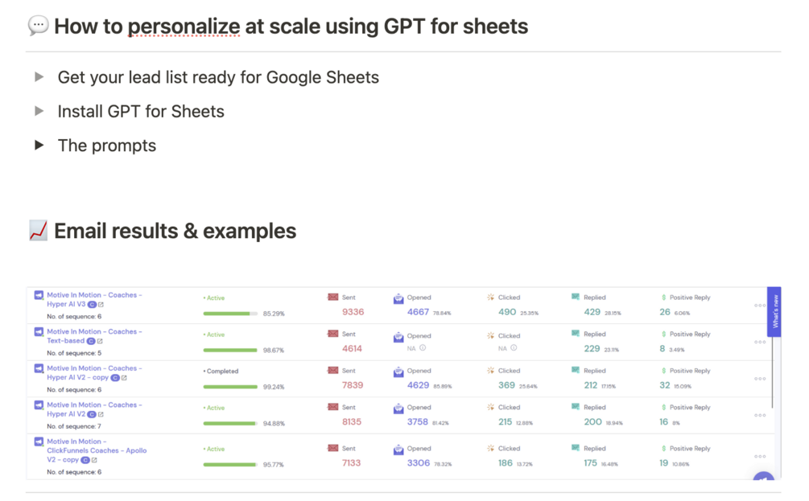Click info icon next to Opened NA
The image size is (809, 501).
pyautogui.click(x=423, y=348)
